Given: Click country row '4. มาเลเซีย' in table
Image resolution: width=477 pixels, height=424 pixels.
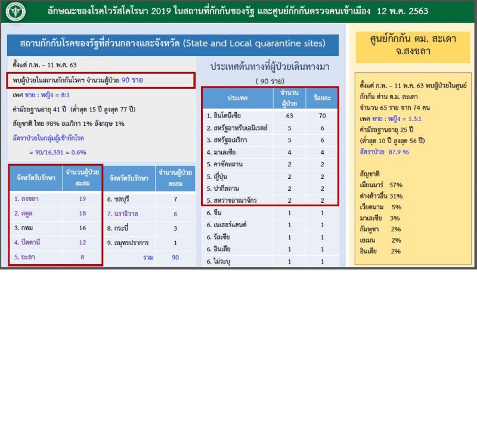Looking at the screenshot, I should pos(270,152).
